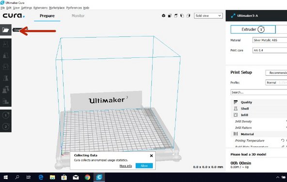Click the 00h 00min print time estimate

click(240, 163)
